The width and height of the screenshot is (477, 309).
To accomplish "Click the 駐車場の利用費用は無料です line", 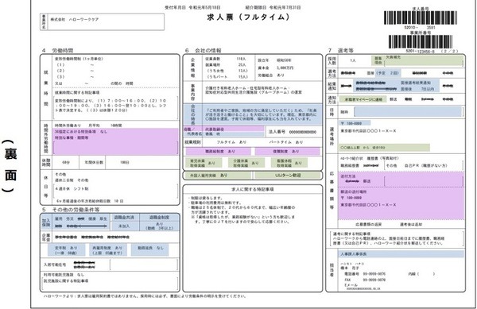I will click(x=216, y=203).
